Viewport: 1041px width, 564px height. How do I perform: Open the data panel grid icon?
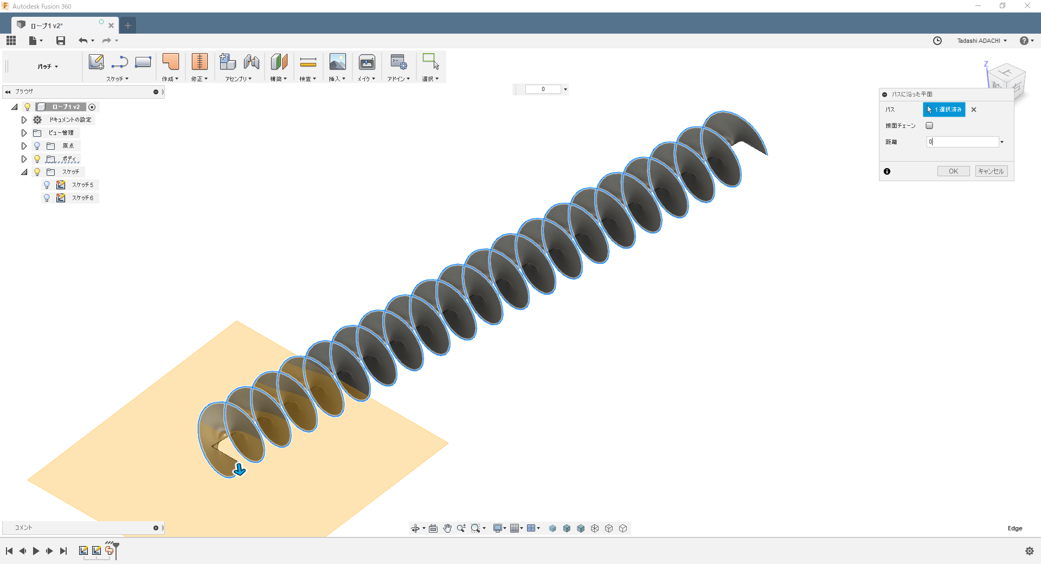11,41
